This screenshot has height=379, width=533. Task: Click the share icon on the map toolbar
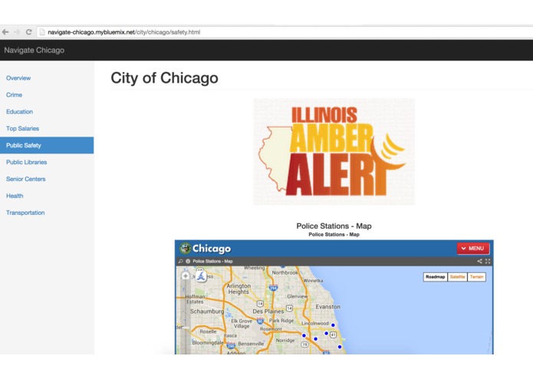[479, 262]
